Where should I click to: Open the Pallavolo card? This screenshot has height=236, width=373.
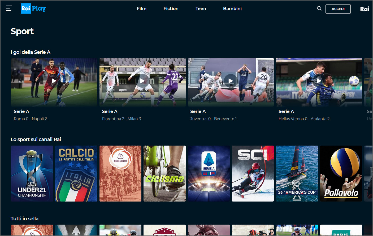[341, 173]
